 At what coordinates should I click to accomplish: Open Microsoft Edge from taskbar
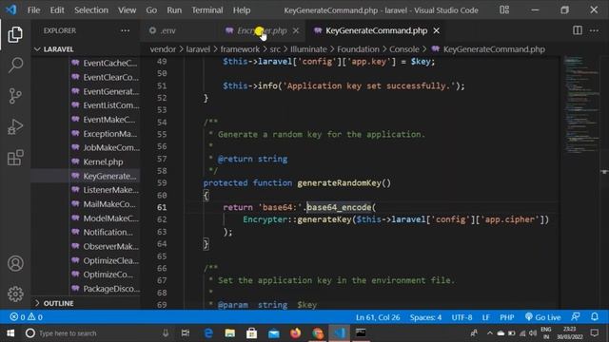[x=208, y=333]
